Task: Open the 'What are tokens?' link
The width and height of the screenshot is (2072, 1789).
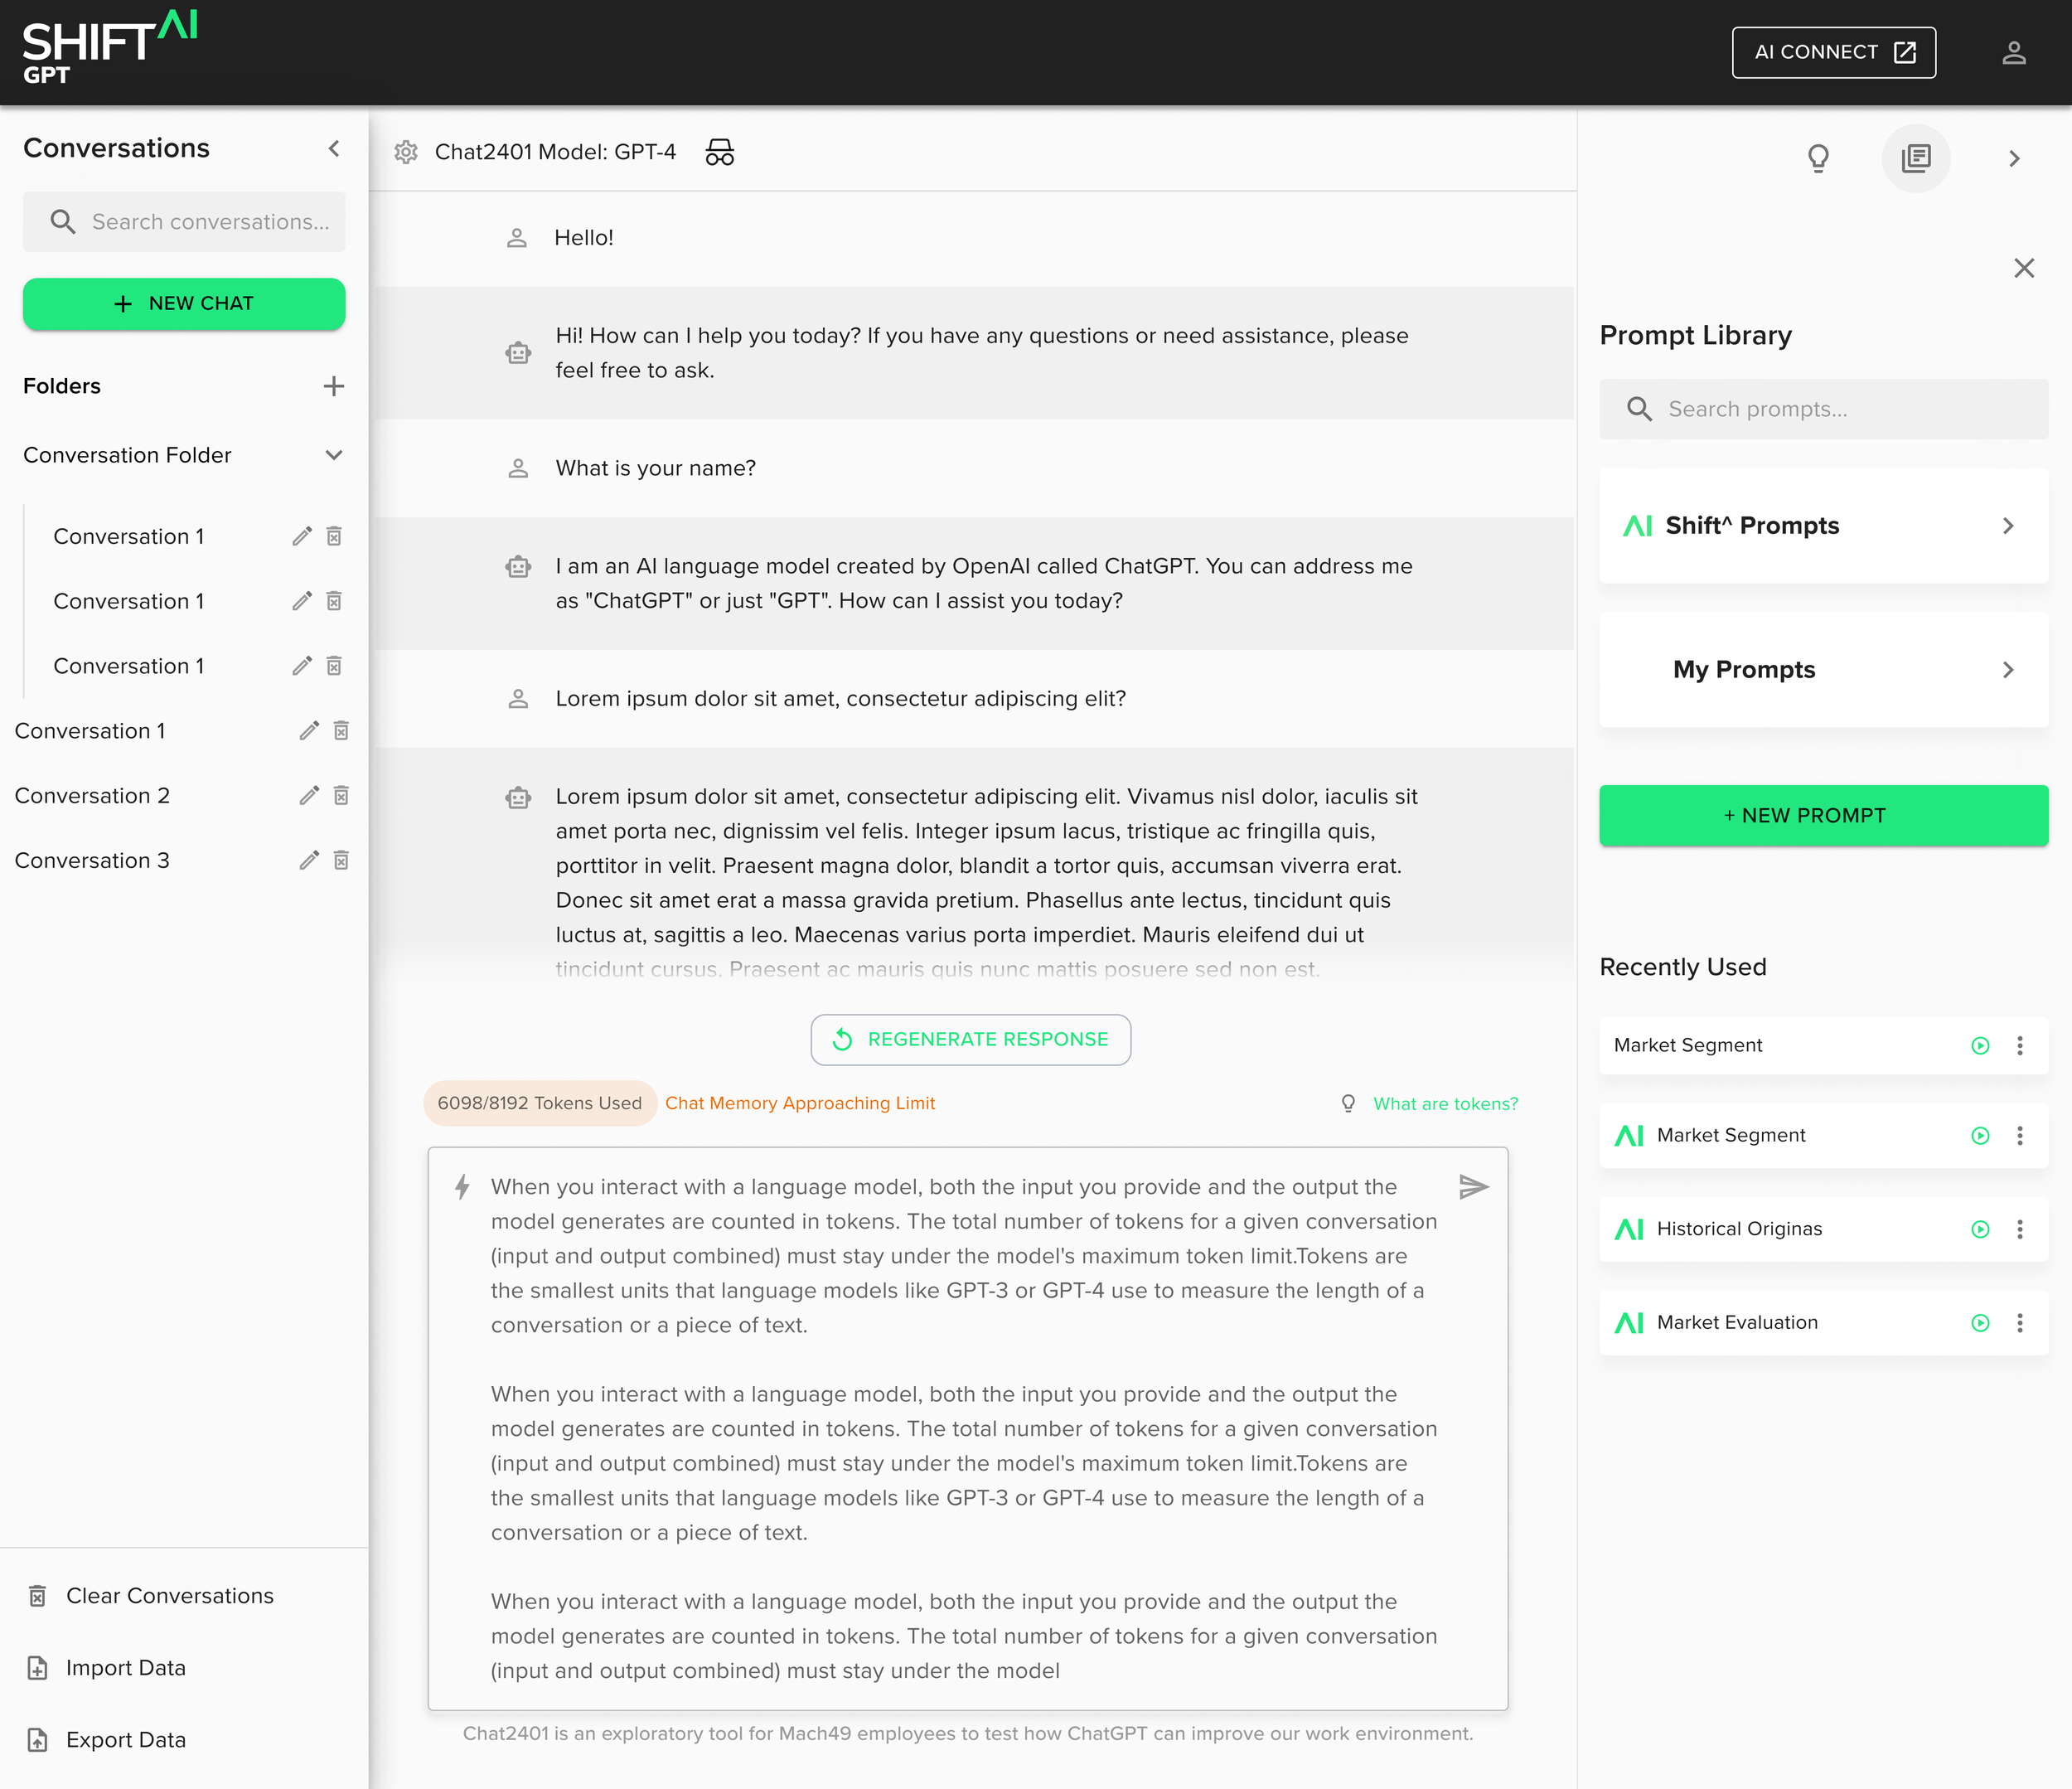Action: tap(1444, 1103)
